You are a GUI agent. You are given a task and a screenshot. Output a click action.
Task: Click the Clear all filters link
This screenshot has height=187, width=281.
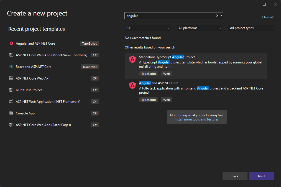pos(267,17)
